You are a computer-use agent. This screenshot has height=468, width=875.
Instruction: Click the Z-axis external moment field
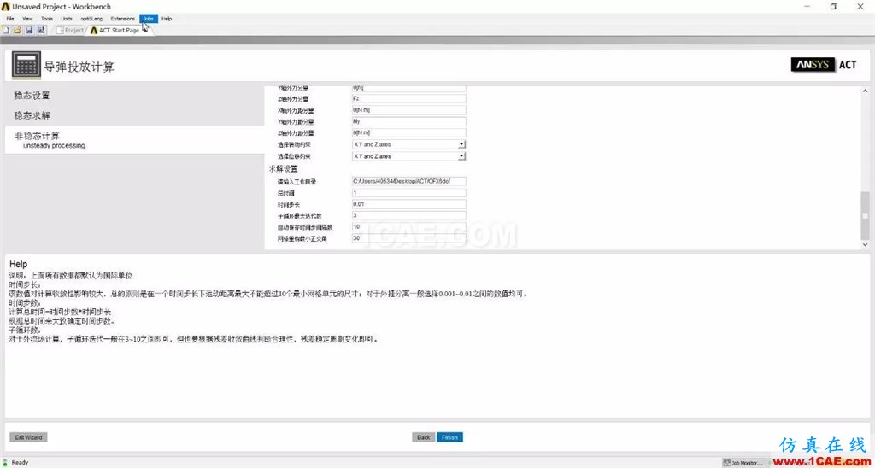click(x=408, y=132)
